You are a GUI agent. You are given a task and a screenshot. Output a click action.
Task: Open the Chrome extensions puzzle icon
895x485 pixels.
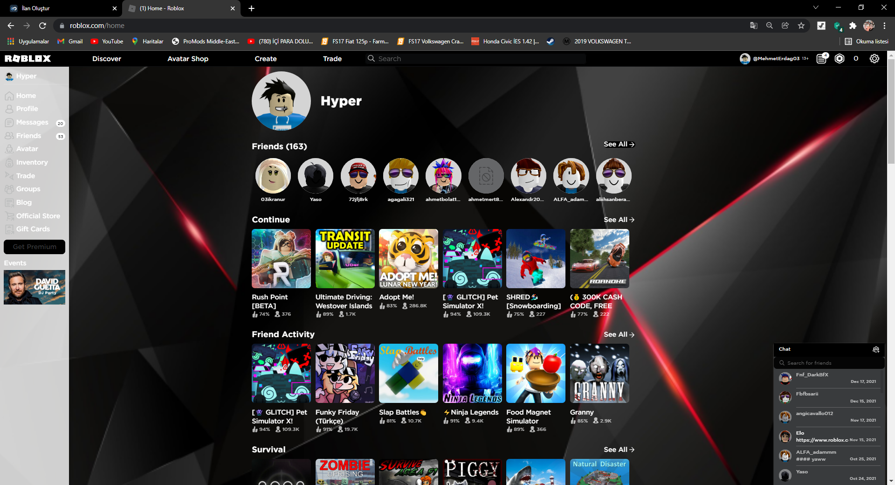pyautogui.click(x=853, y=26)
